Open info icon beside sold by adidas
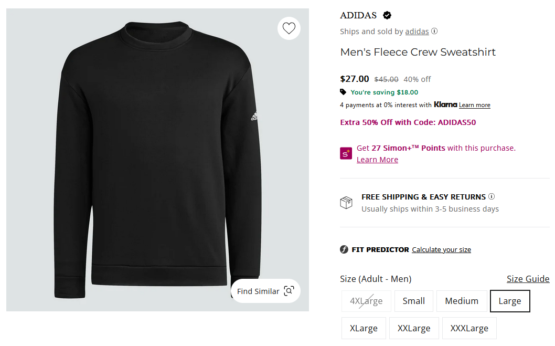This screenshot has width=555, height=346. [434, 31]
